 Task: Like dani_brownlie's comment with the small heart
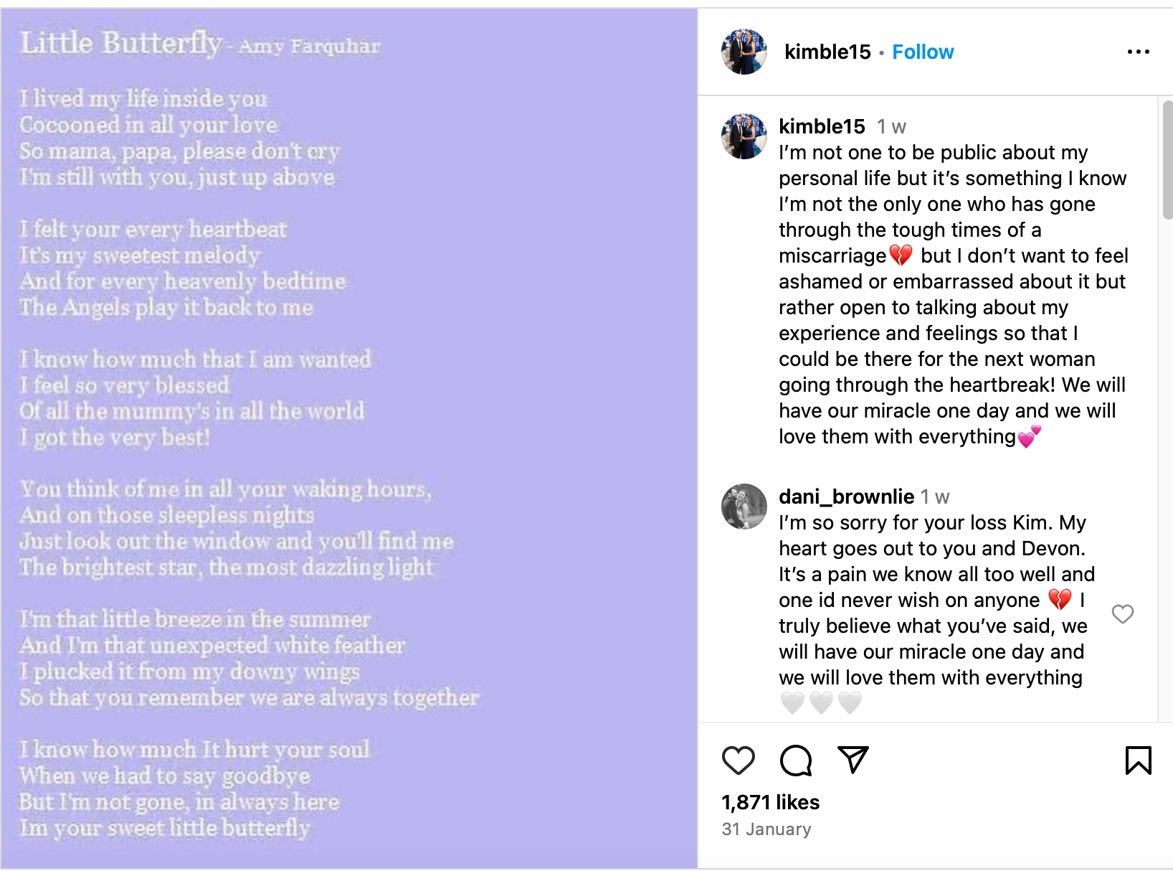tap(1122, 614)
